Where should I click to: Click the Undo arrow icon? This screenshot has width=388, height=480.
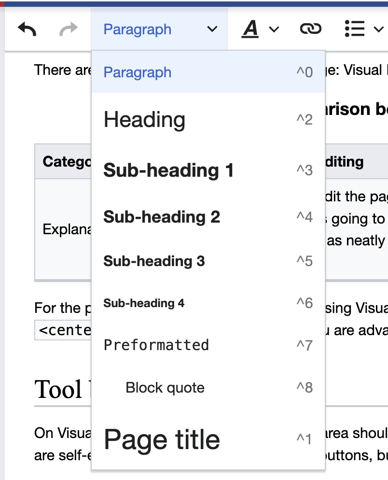[27, 29]
